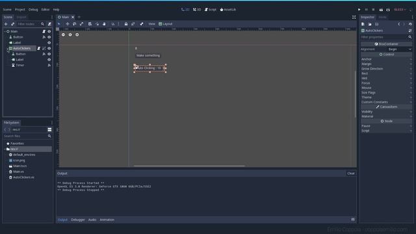
Task: Click the zoom out button in viewport
Action: 63,34
